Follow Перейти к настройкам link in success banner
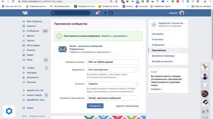 114,36
